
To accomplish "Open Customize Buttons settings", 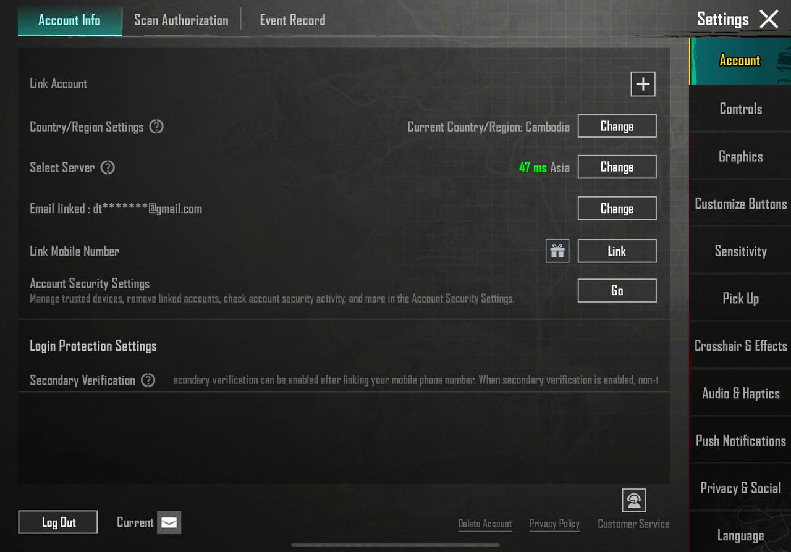I will [x=740, y=204].
